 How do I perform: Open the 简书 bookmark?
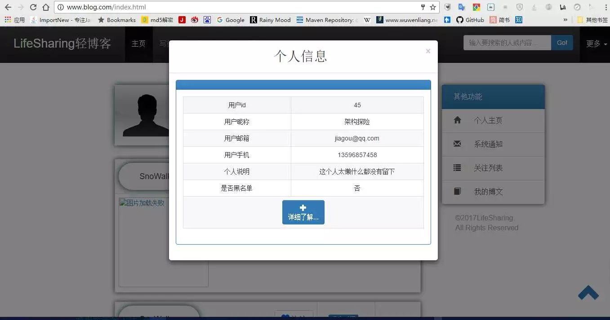(499, 20)
